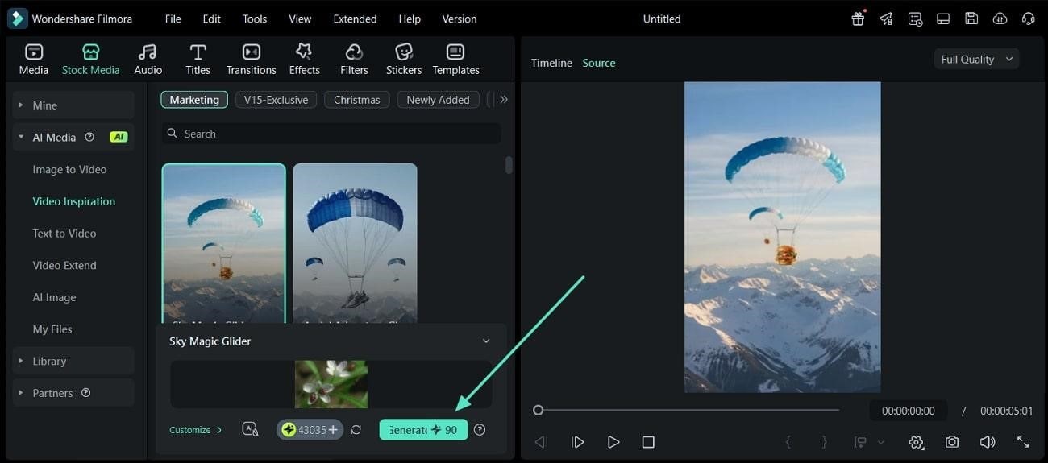Expand the Partners section
Image resolution: width=1048 pixels, height=463 pixels.
click(22, 393)
